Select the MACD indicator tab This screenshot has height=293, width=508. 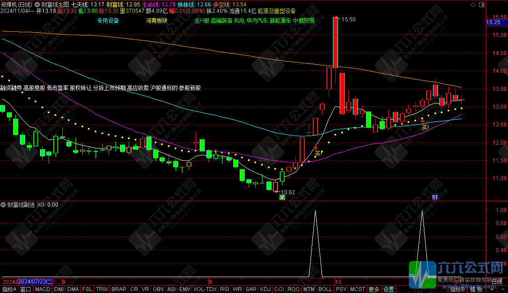tap(43, 289)
